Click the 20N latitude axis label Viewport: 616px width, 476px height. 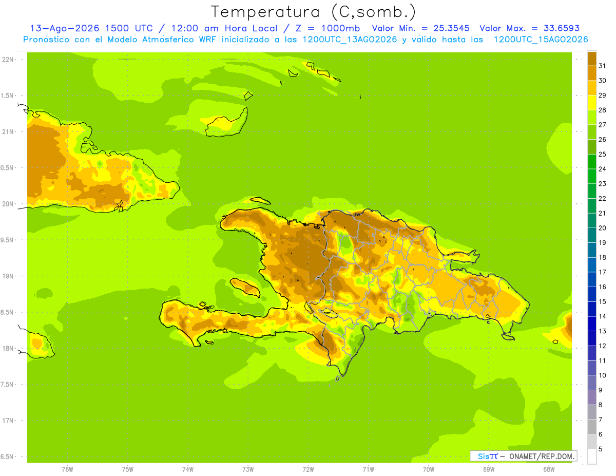8,204
